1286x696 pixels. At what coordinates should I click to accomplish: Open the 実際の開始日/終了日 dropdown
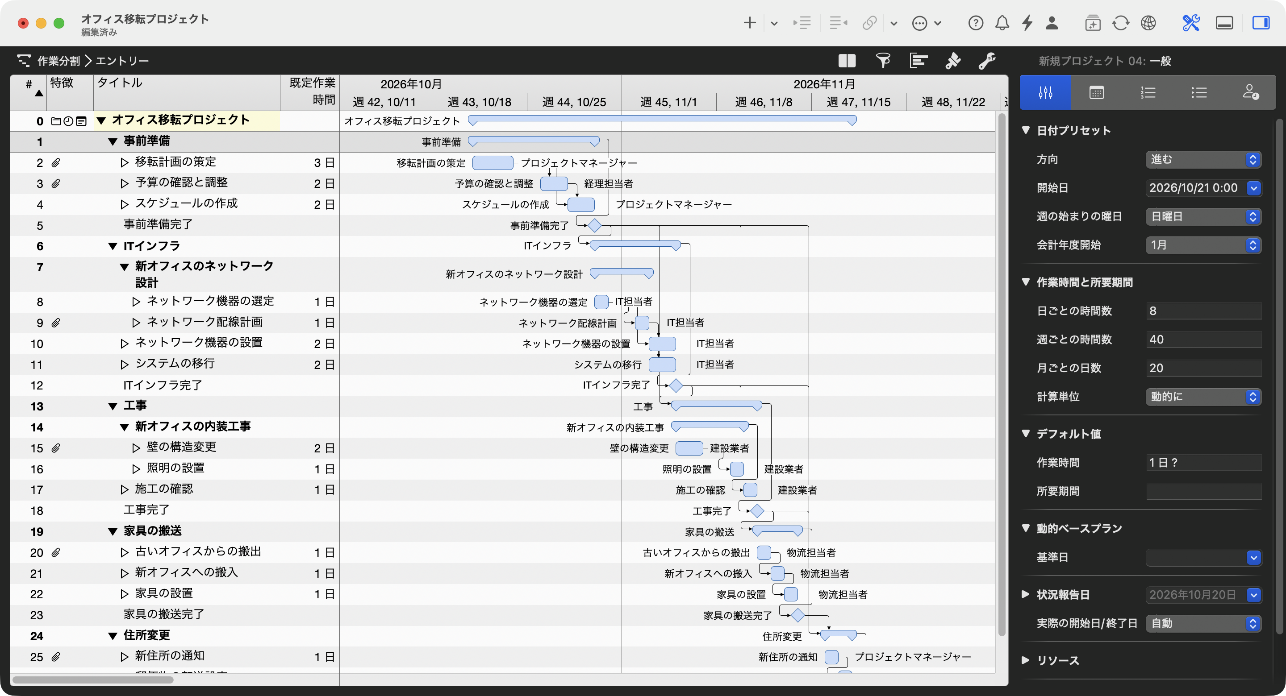1203,624
